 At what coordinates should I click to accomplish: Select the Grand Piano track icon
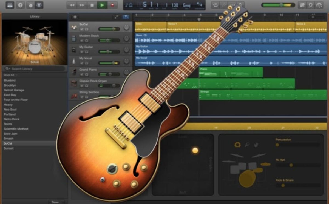pos(74,72)
